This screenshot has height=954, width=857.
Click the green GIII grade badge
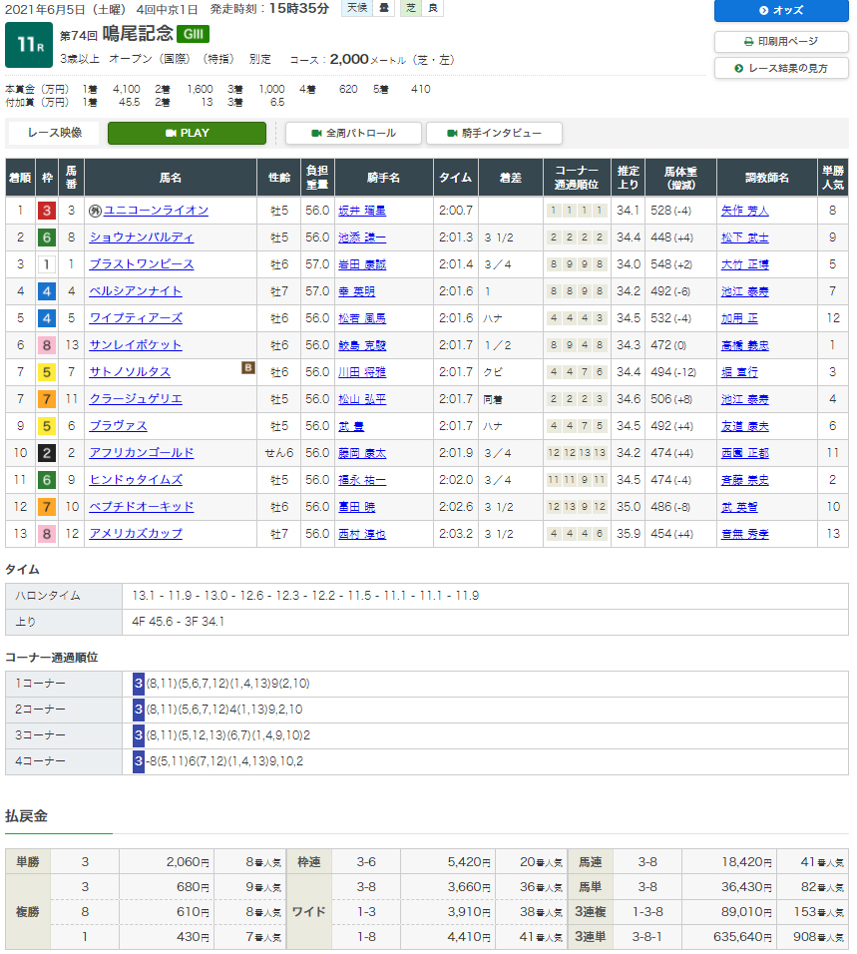(193, 35)
